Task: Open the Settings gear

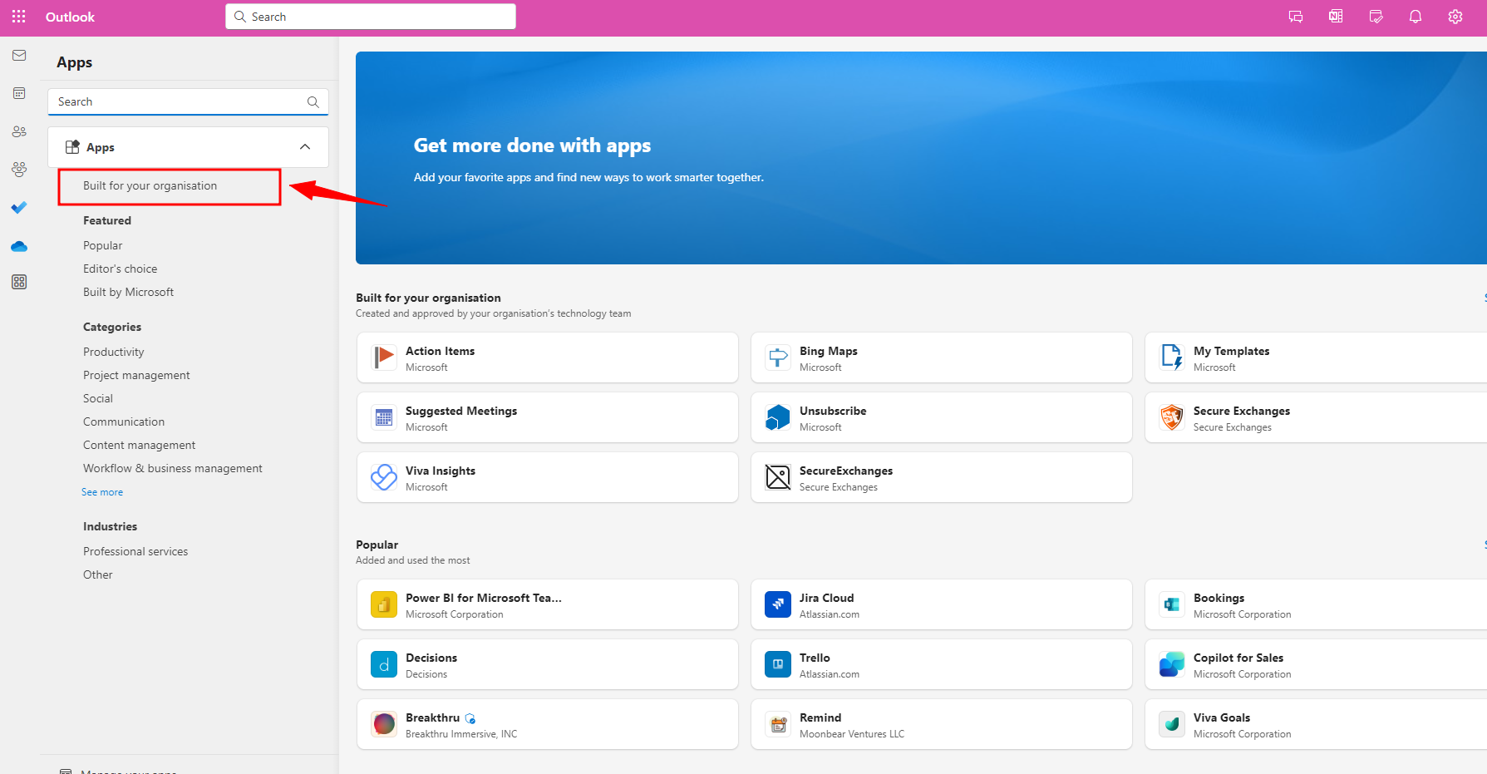Action: [1455, 17]
